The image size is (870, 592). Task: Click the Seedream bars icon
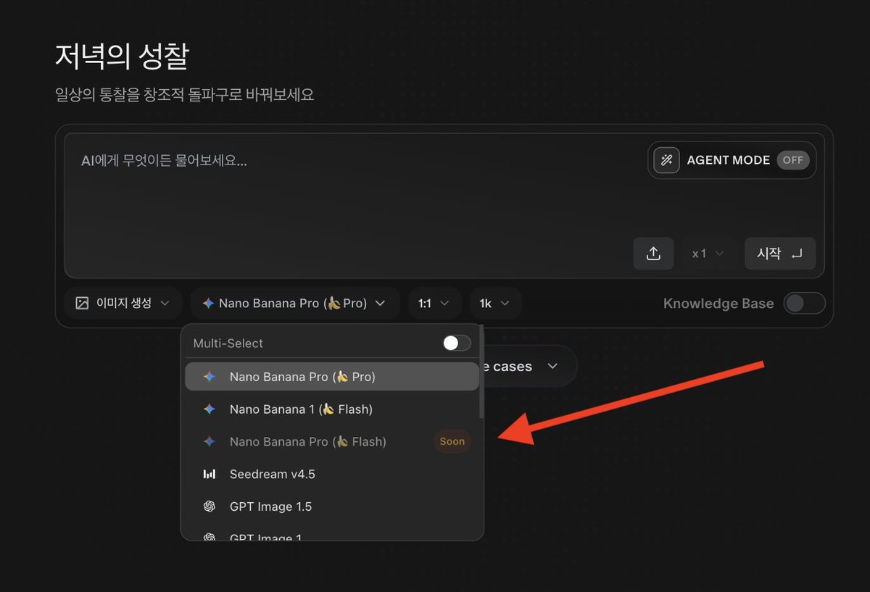[209, 474]
